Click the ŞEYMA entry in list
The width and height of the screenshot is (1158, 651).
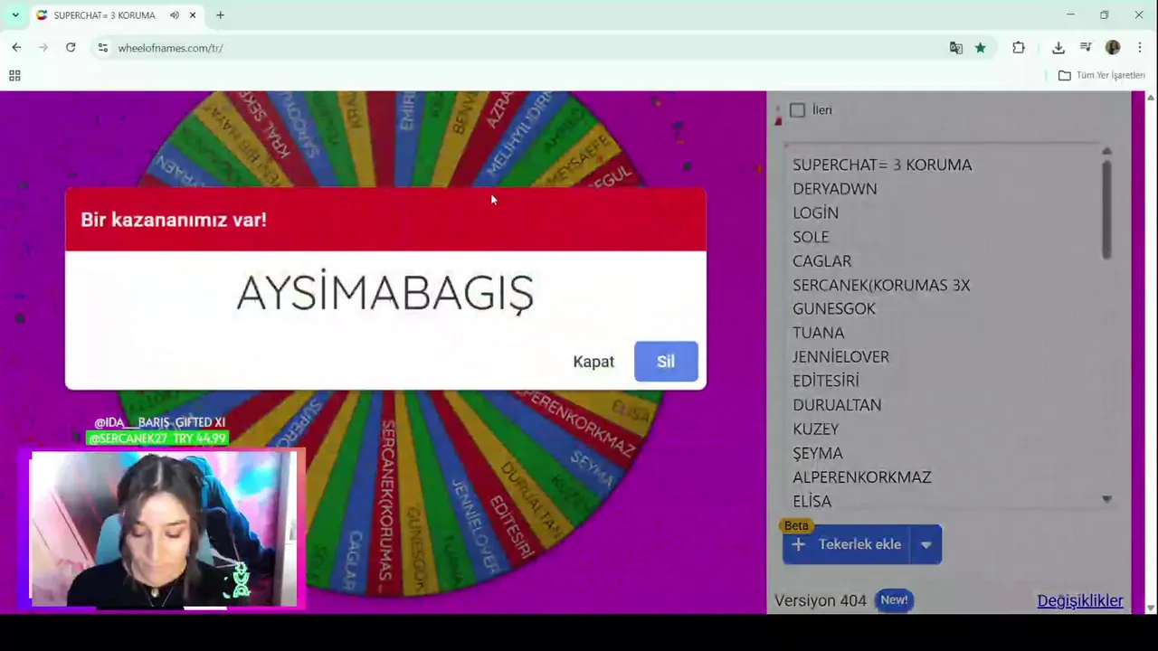click(818, 453)
